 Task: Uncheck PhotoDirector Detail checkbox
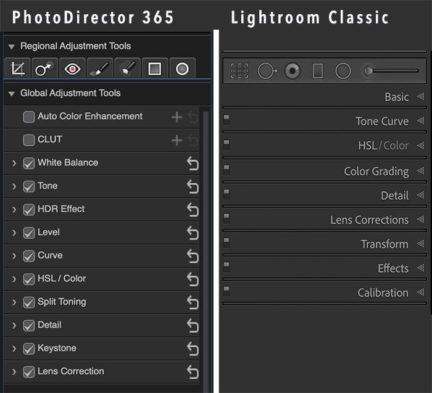tap(29, 325)
